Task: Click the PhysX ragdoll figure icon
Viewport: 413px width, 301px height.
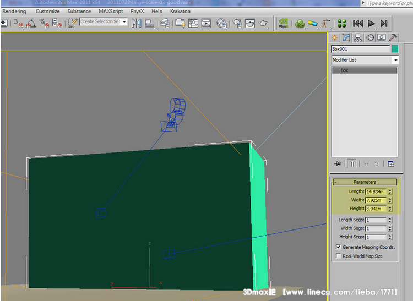Action: (325, 24)
